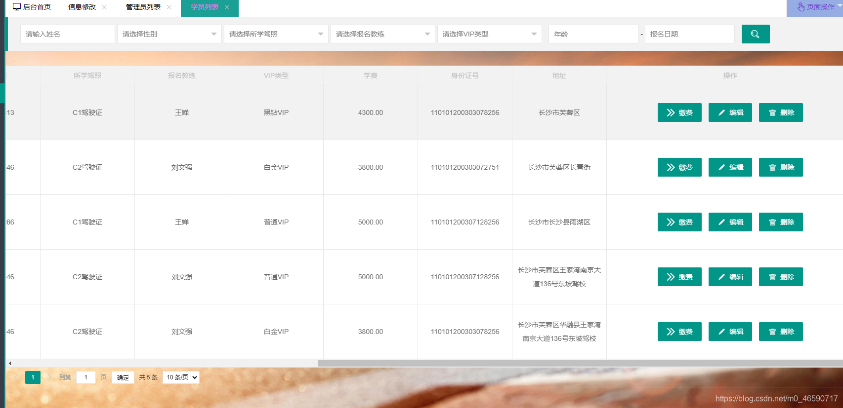Viewport: 843px width, 408px height.
Task: Click 删除 for 长沙市长沙县雨湖区 row
Action: [x=781, y=222]
